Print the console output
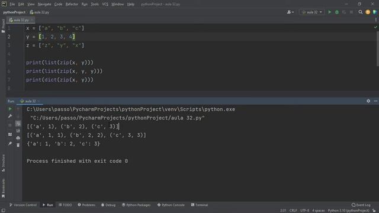Screen dimensions: 379x213 (x=18, y=138)
